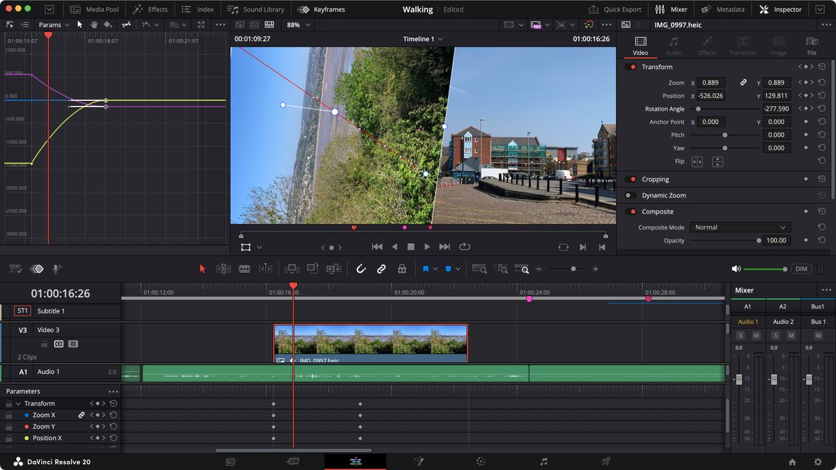The height and width of the screenshot is (470, 836).
Task: Reset the Rotation Angle value
Action: point(822,109)
